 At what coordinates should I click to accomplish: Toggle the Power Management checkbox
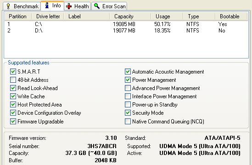128,80
